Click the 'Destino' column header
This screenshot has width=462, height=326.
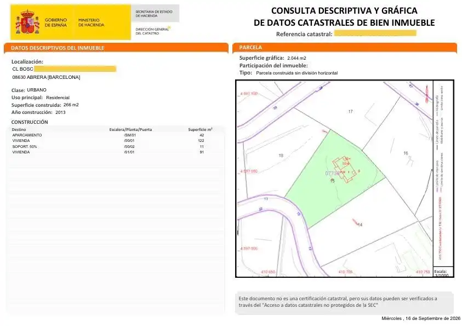click(19, 129)
